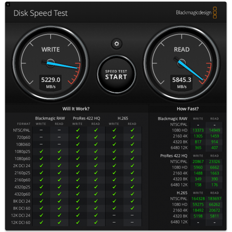Start the disk speed test
232x232 pixels.
coord(116,74)
